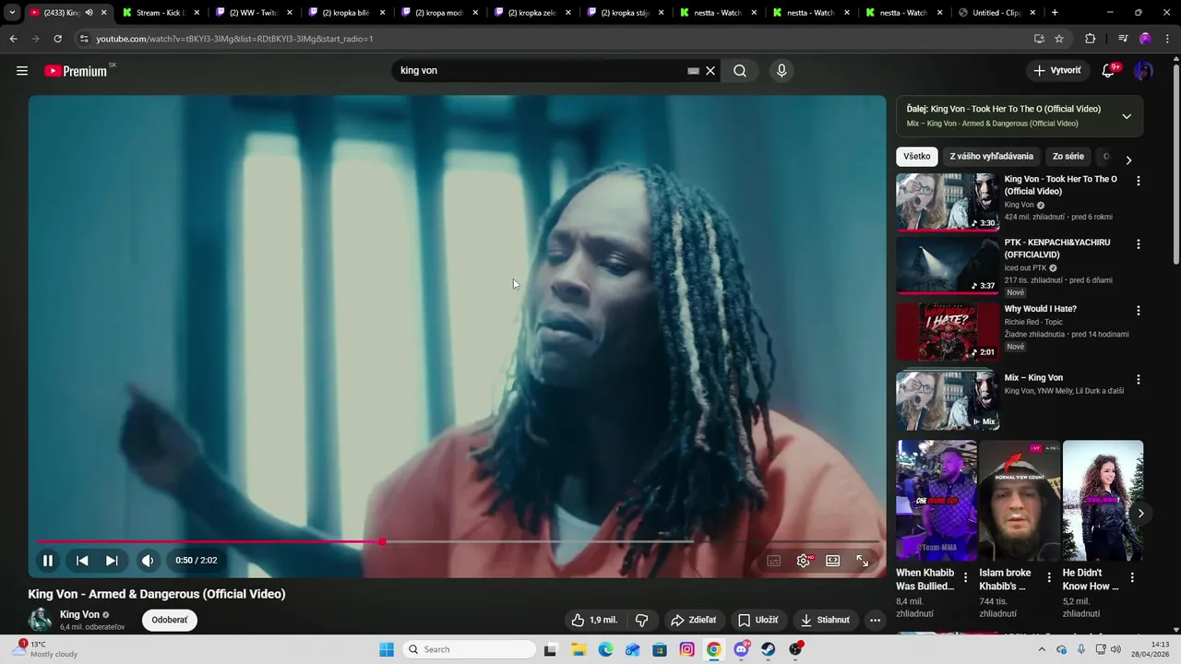Select the Všetko filter chip
This screenshot has width=1181, height=664.
pyautogui.click(x=917, y=157)
